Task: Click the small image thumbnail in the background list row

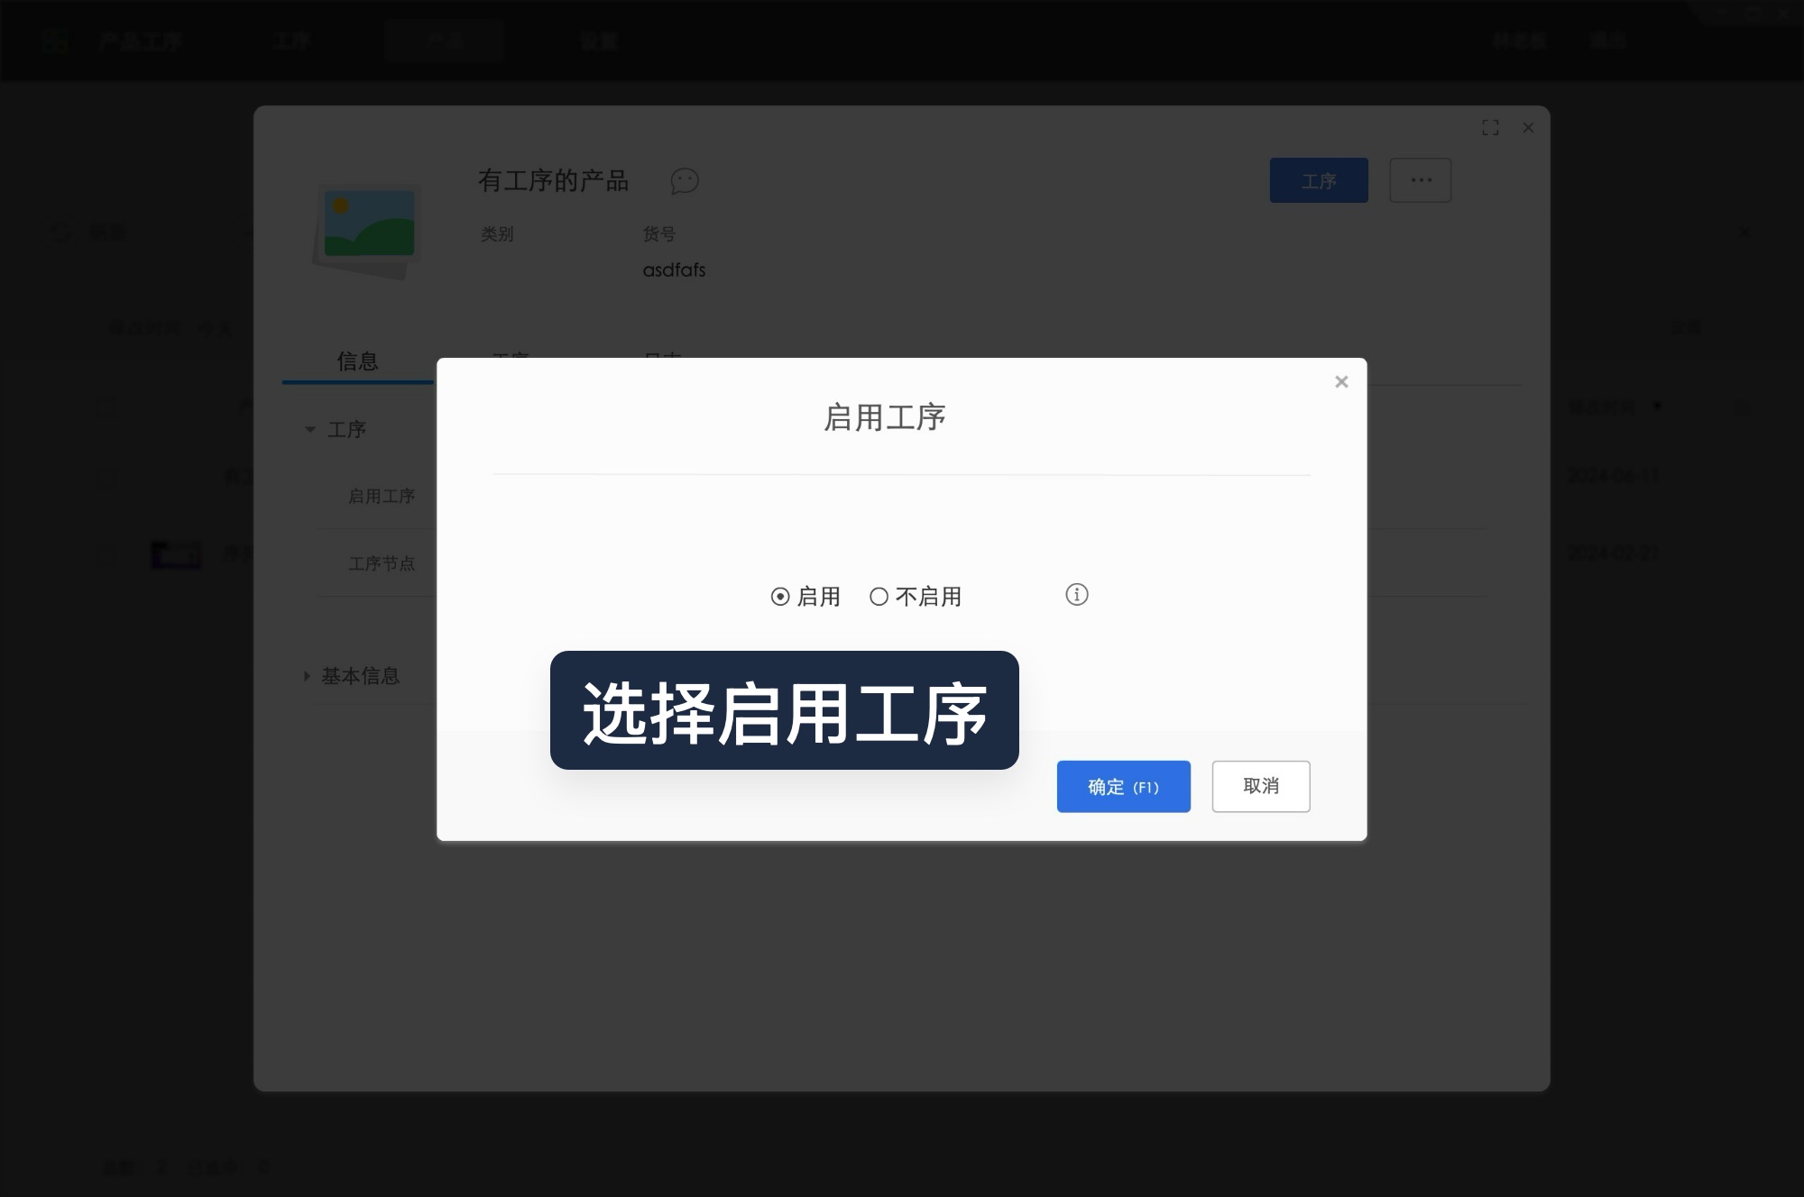Action: click(177, 553)
